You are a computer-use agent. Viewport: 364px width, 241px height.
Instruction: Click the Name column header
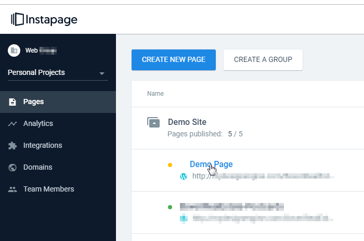(155, 94)
